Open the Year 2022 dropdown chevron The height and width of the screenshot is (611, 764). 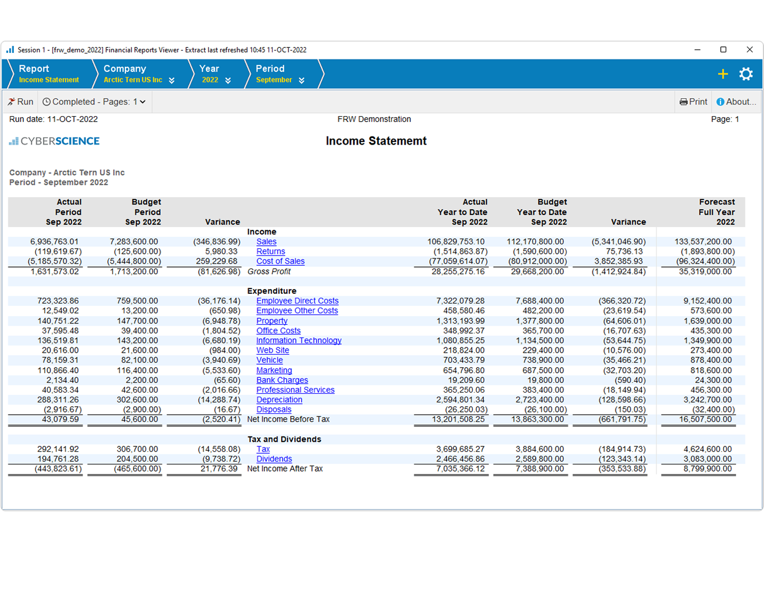(228, 80)
